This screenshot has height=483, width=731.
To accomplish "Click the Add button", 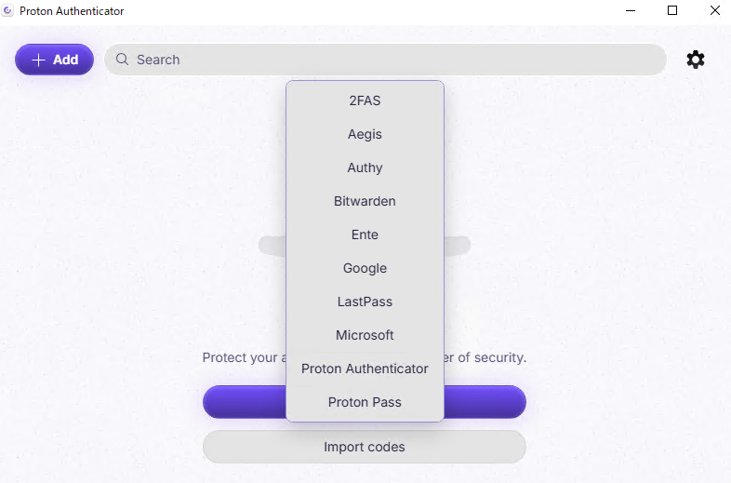I will tap(55, 60).
